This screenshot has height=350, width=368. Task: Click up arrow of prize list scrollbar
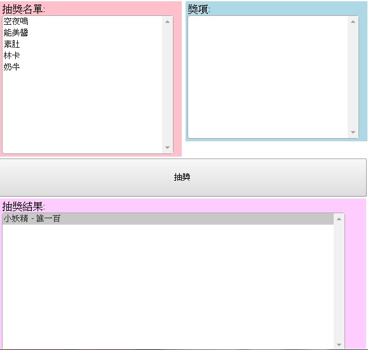click(353, 22)
